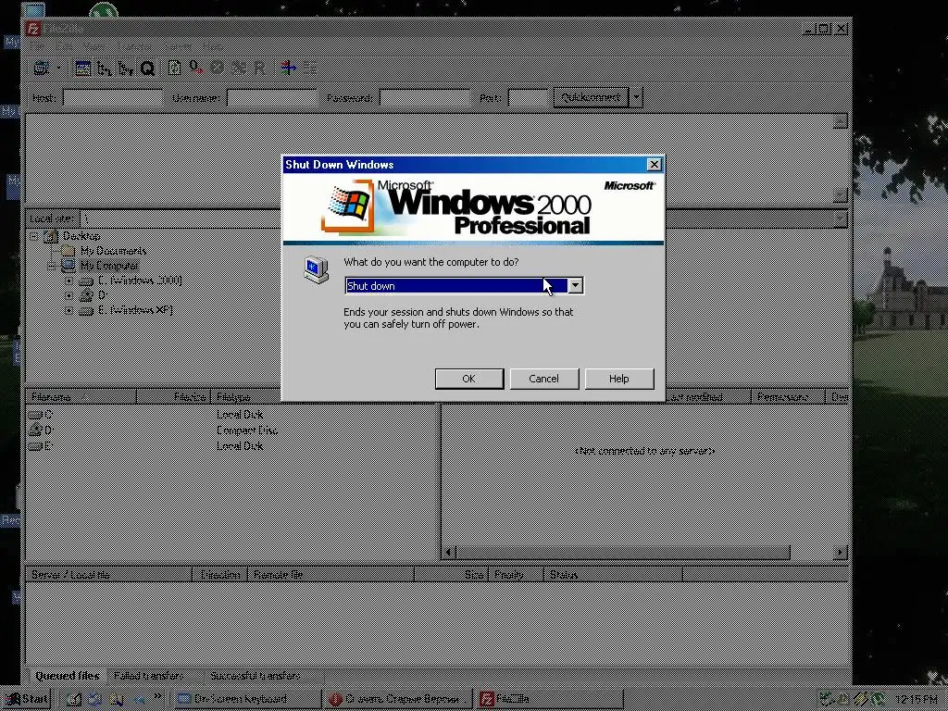Viewport: 948px width, 711px height.
Task: Click the Status column header in transfer queue
Action: (x=613, y=575)
